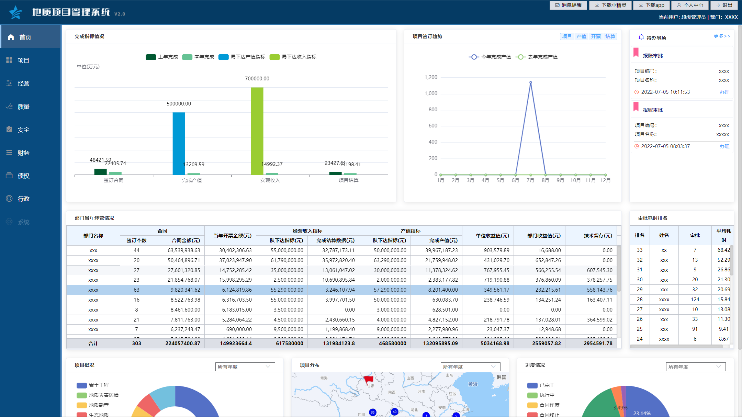Image resolution: width=742 pixels, height=417 pixels.
Task: Open the 所有年度 dropdown in 进度情况
Action: (x=696, y=367)
